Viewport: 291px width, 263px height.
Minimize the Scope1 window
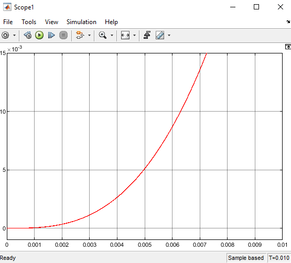233,7
